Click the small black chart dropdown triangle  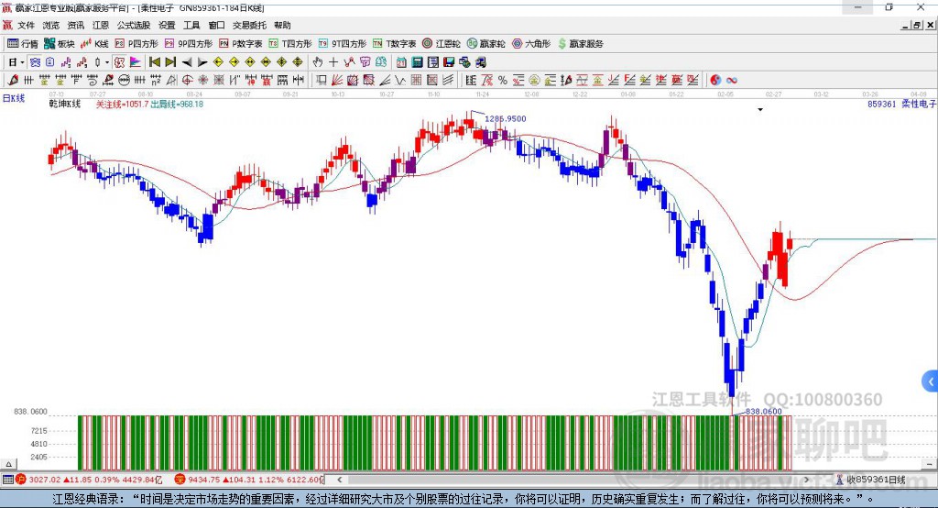click(760, 110)
